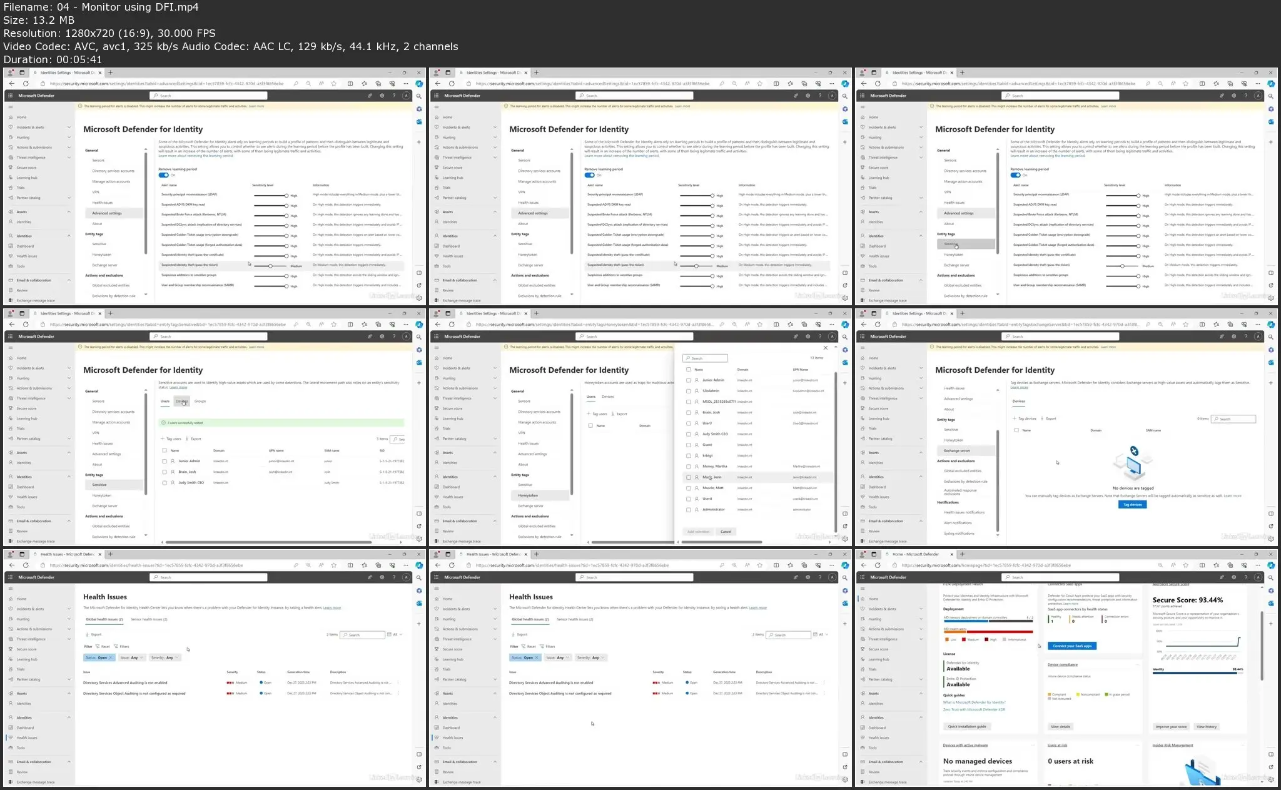
Task: Expand Hunting in Honeytoken frame sidebar
Action: click(495, 378)
